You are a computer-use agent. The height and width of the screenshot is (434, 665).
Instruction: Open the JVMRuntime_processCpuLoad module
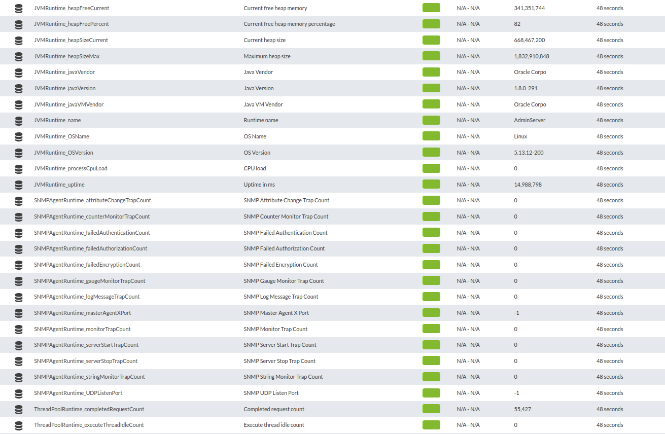(71, 168)
